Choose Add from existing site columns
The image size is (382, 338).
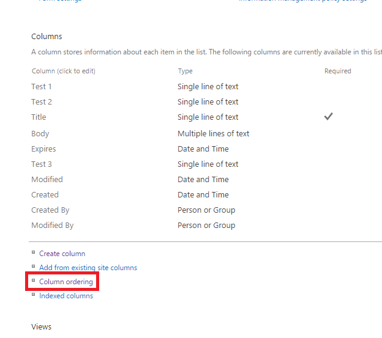point(88,268)
